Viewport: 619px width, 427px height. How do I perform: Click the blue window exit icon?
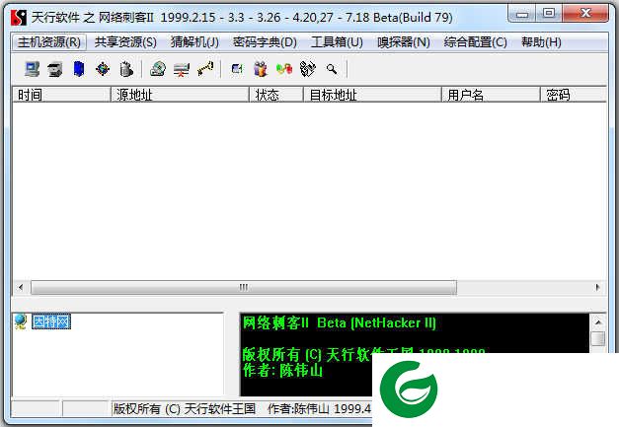[237, 69]
